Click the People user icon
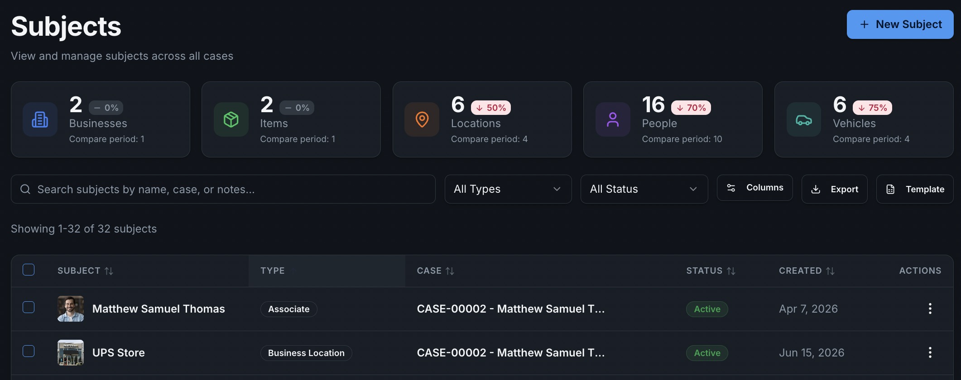Screen dimensions: 961x380 (x=613, y=119)
